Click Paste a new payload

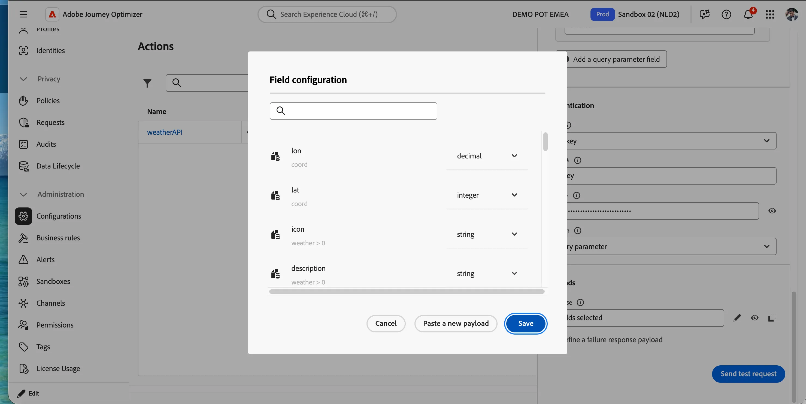pyautogui.click(x=456, y=324)
